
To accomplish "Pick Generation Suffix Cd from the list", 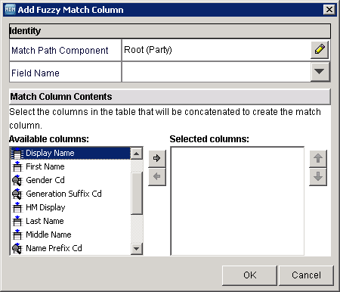I will [63, 194].
